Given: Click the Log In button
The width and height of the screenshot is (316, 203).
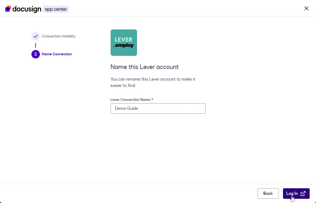Looking at the screenshot, I should tap(296, 193).
